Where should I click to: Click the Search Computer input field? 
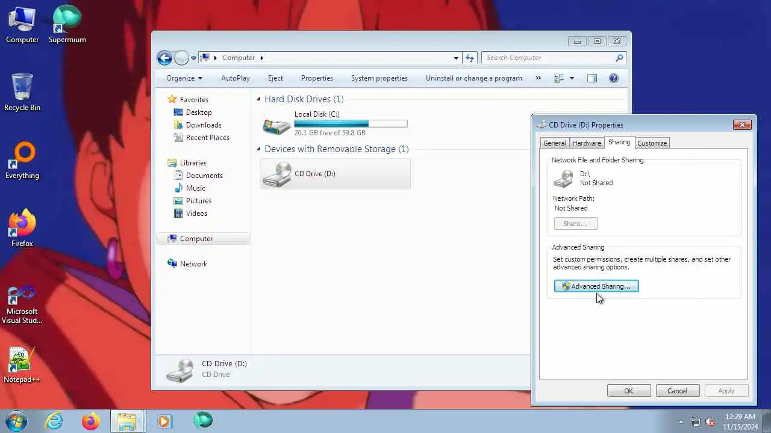pos(548,58)
